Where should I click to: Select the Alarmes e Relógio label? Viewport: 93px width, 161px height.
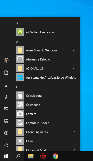coord(38,59)
